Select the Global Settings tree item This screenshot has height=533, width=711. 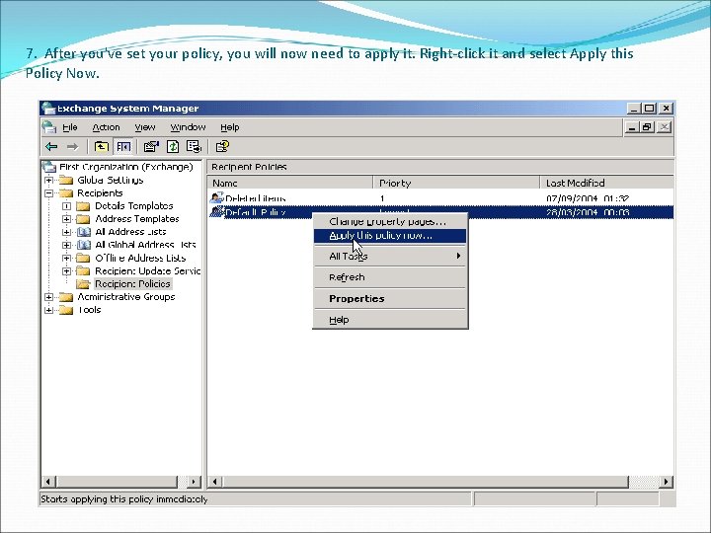coord(111,180)
